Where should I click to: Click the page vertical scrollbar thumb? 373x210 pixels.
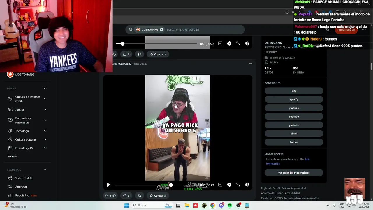(372, 66)
